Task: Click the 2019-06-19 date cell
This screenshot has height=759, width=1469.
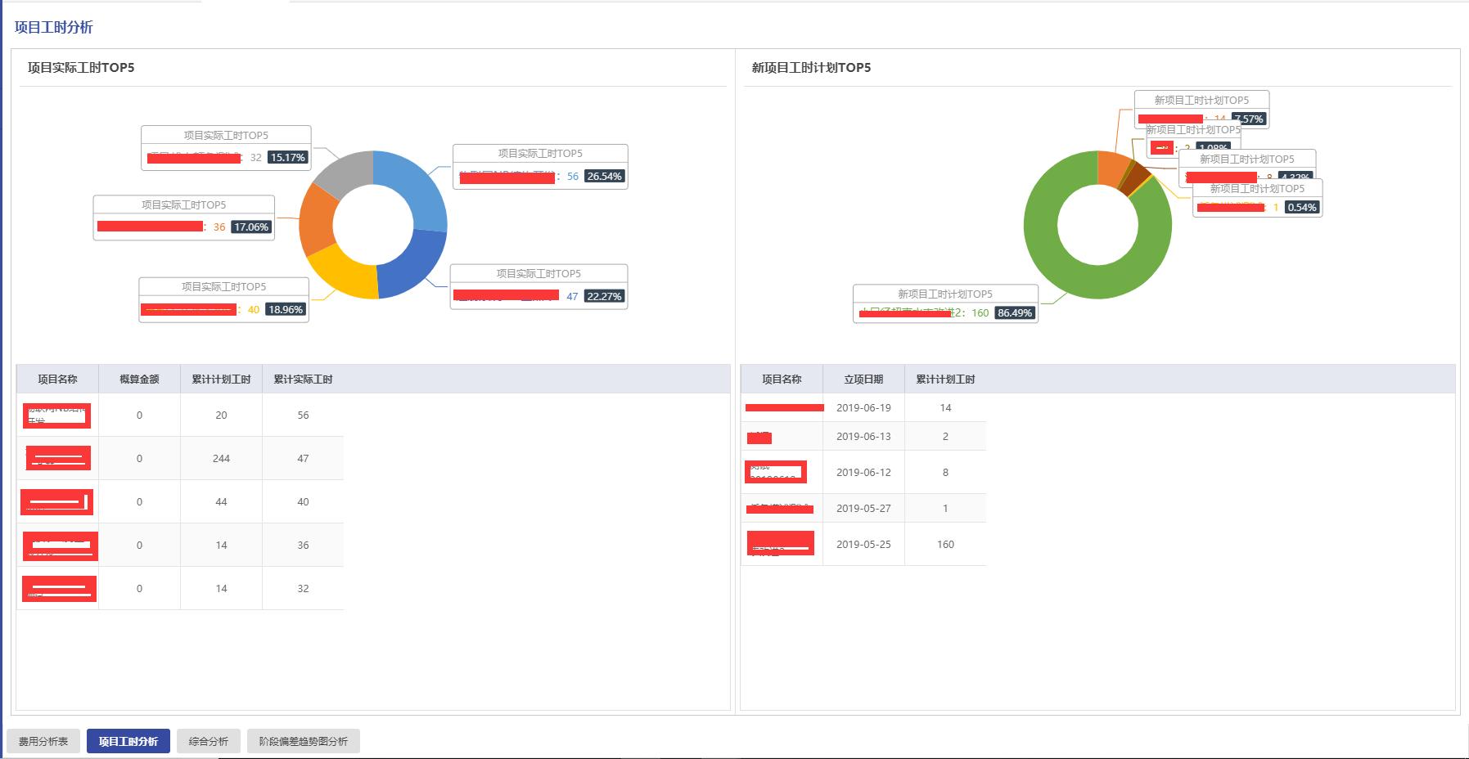Action: [x=863, y=408]
